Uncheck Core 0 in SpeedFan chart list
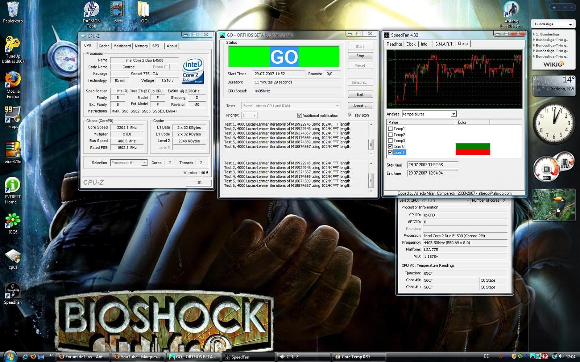 390,146
